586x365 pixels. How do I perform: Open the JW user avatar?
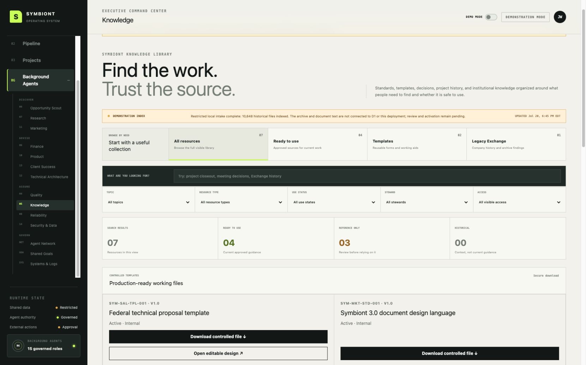560,17
